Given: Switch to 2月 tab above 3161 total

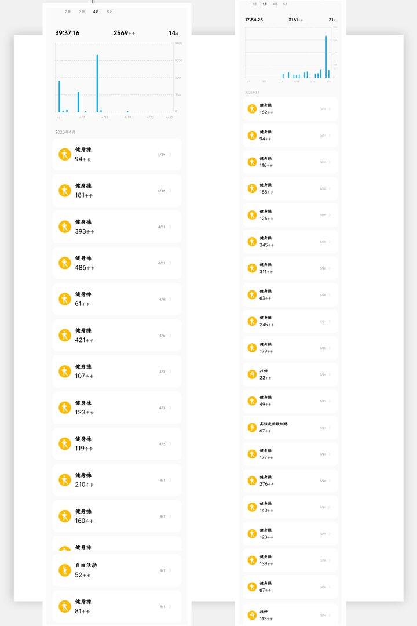Looking at the screenshot, I should [254, 4].
